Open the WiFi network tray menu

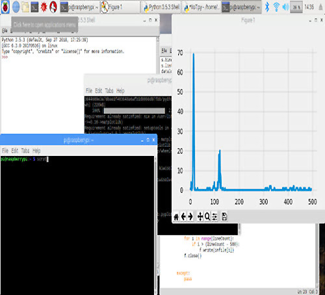pos(276,7)
